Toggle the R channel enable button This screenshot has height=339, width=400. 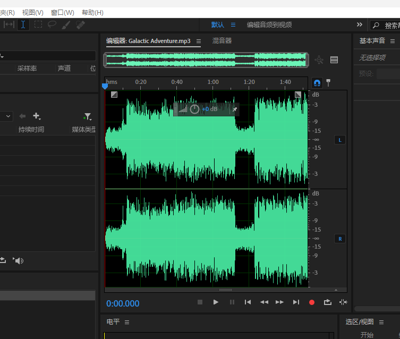[x=340, y=239]
